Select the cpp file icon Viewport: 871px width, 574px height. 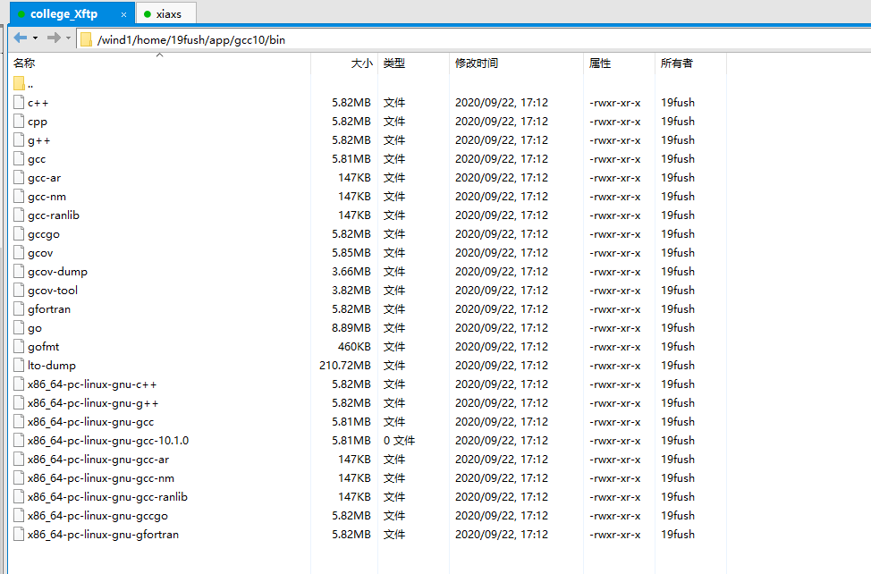tap(19, 121)
